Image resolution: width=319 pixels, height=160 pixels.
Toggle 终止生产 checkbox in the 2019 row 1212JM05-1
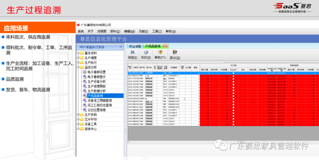(x=233, y=110)
